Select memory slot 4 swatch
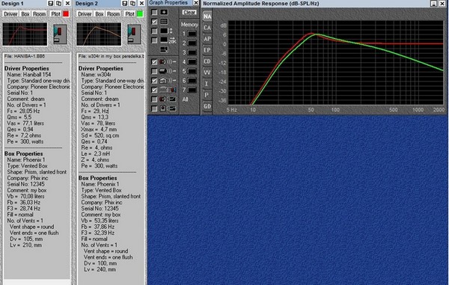The height and width of the screenshot is (285, 449). [192, 62]
